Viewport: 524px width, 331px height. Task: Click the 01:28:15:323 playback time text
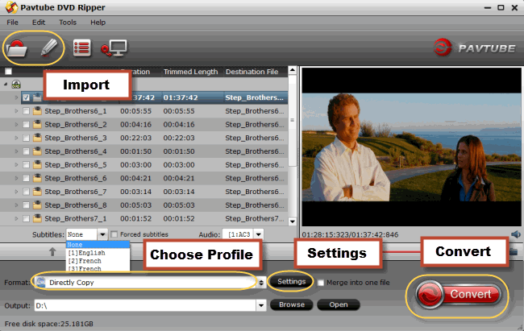point(325,234)
